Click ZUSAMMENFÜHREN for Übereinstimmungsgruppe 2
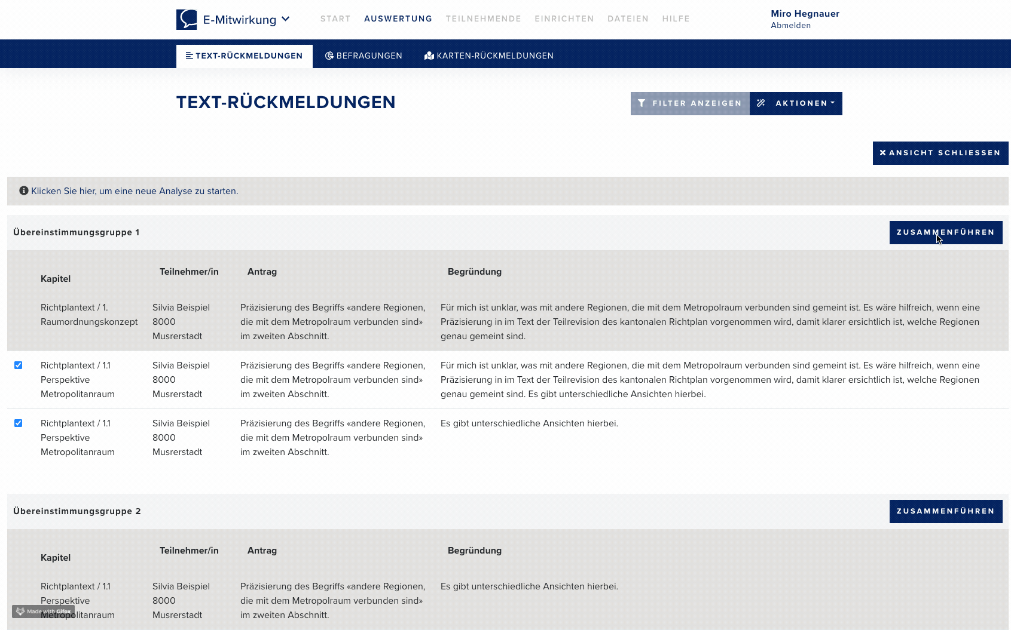 [946, 511]
